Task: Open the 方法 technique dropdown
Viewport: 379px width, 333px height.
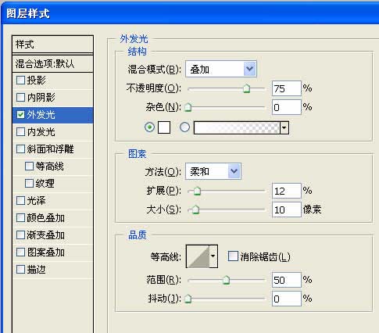Action: pyautogui.click(x=213, y=171)
